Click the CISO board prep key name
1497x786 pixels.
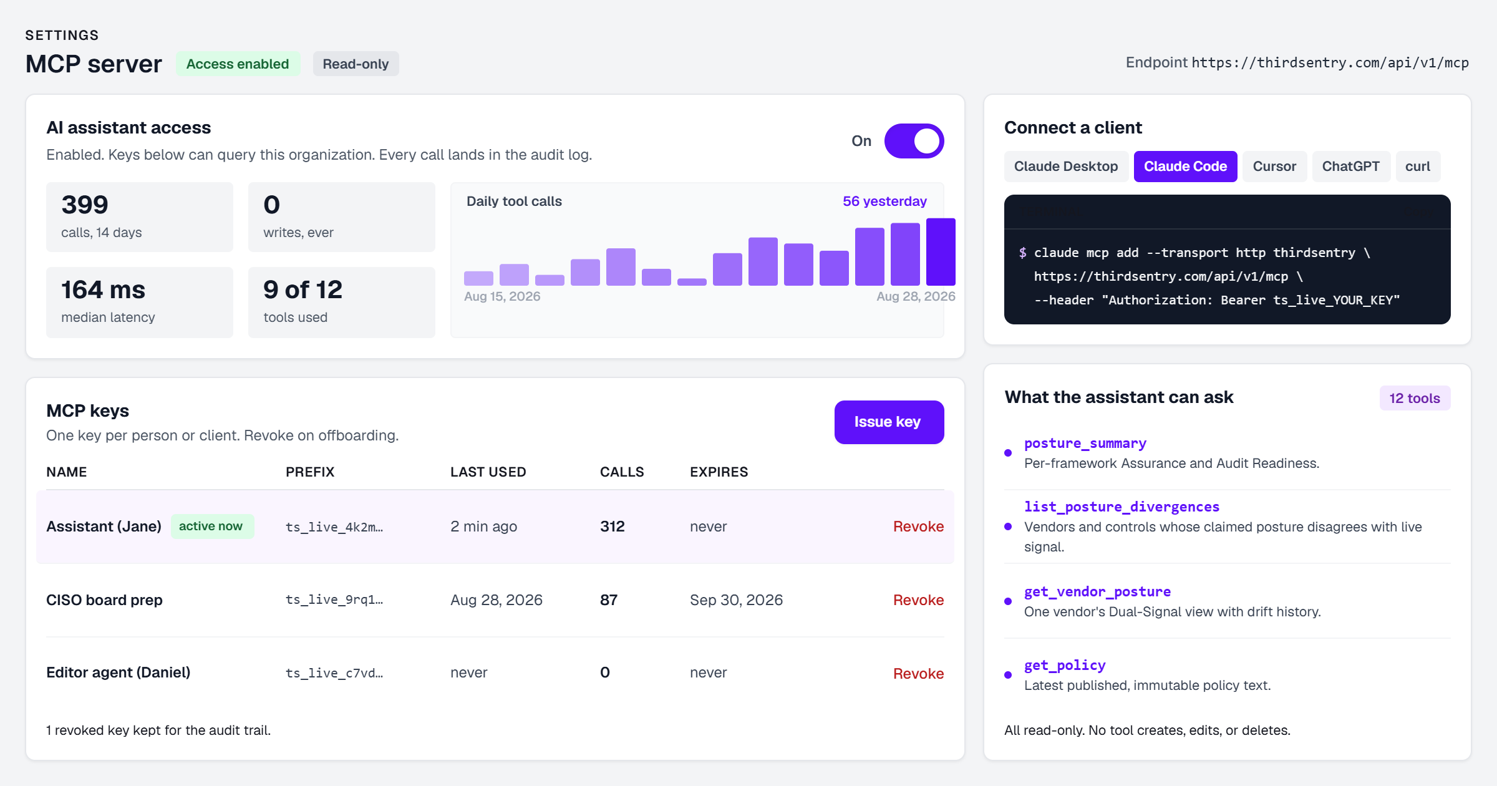[x=104, y=600]
